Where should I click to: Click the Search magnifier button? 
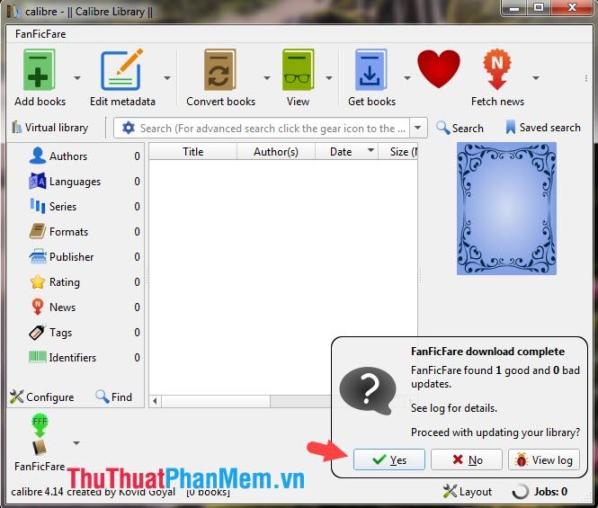pyautogui.click(x=460, y=128)
